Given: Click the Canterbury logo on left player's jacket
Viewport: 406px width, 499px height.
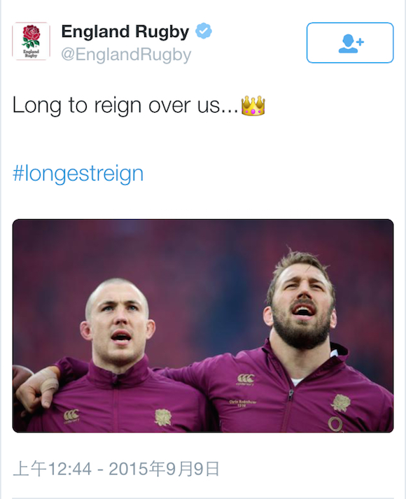Looking at the screenshot, I should 71,415.
